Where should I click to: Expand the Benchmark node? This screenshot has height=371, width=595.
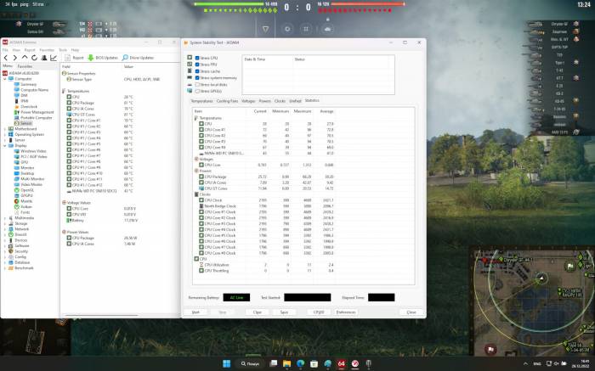pos(5,268)
